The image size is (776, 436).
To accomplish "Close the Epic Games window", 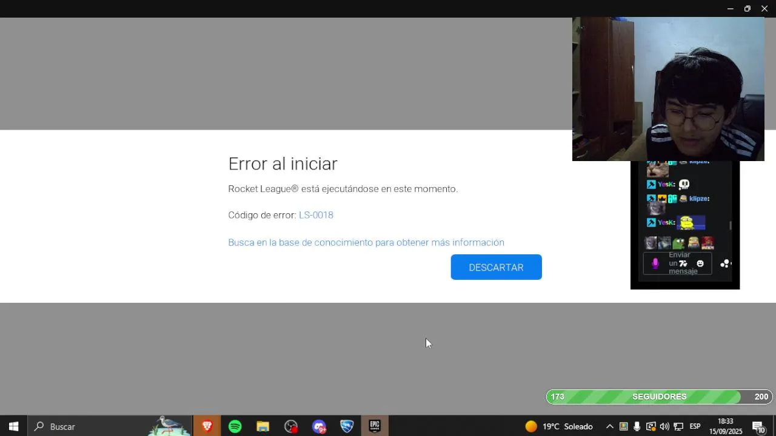I will pos(764,8).
